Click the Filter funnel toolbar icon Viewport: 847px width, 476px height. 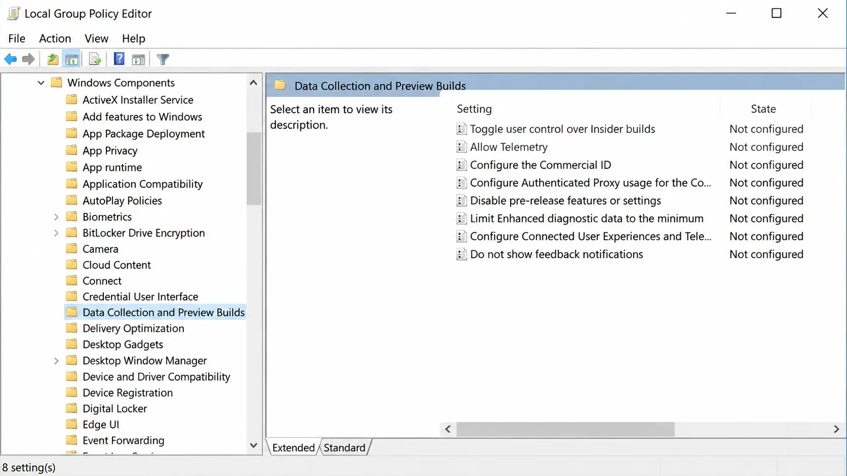coord(163,59)
